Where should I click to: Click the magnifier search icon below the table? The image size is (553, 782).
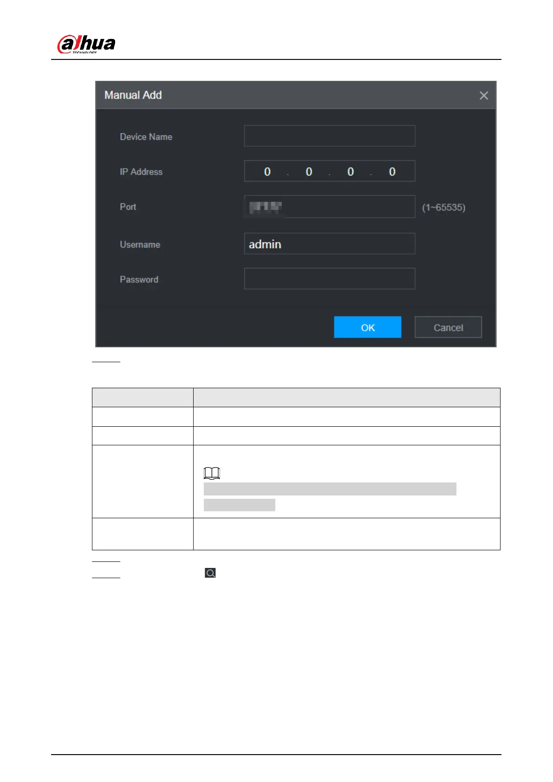click(210, 573)
